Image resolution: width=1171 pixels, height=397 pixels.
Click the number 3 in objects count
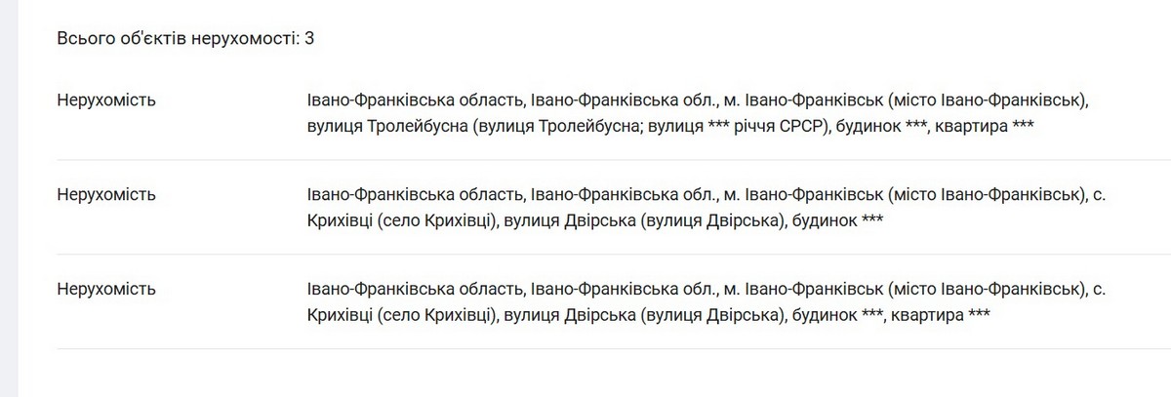click(309, 39)
